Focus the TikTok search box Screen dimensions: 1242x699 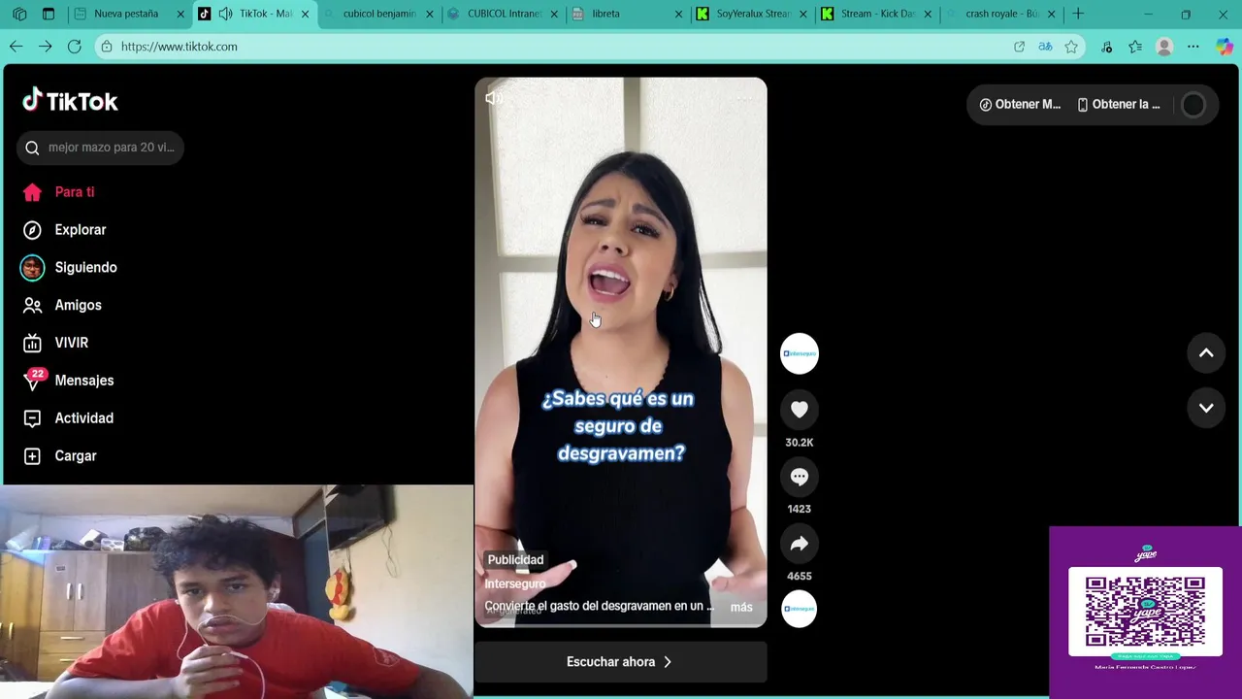(100, 148)
